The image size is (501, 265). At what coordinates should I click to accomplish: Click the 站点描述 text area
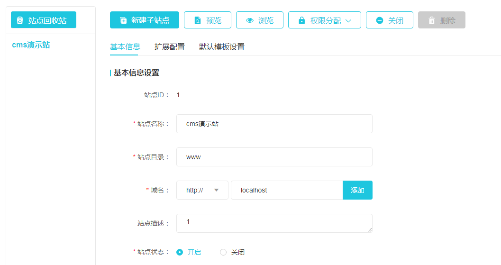click(x=274, y=223)
